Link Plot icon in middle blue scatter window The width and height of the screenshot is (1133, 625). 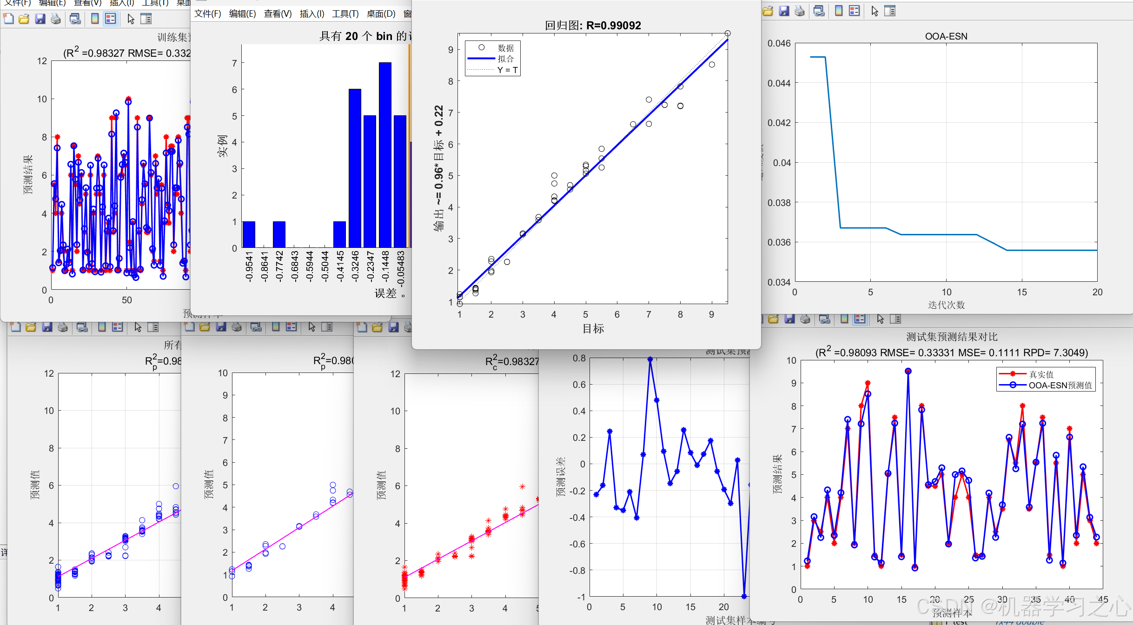[x=256, y=327]
